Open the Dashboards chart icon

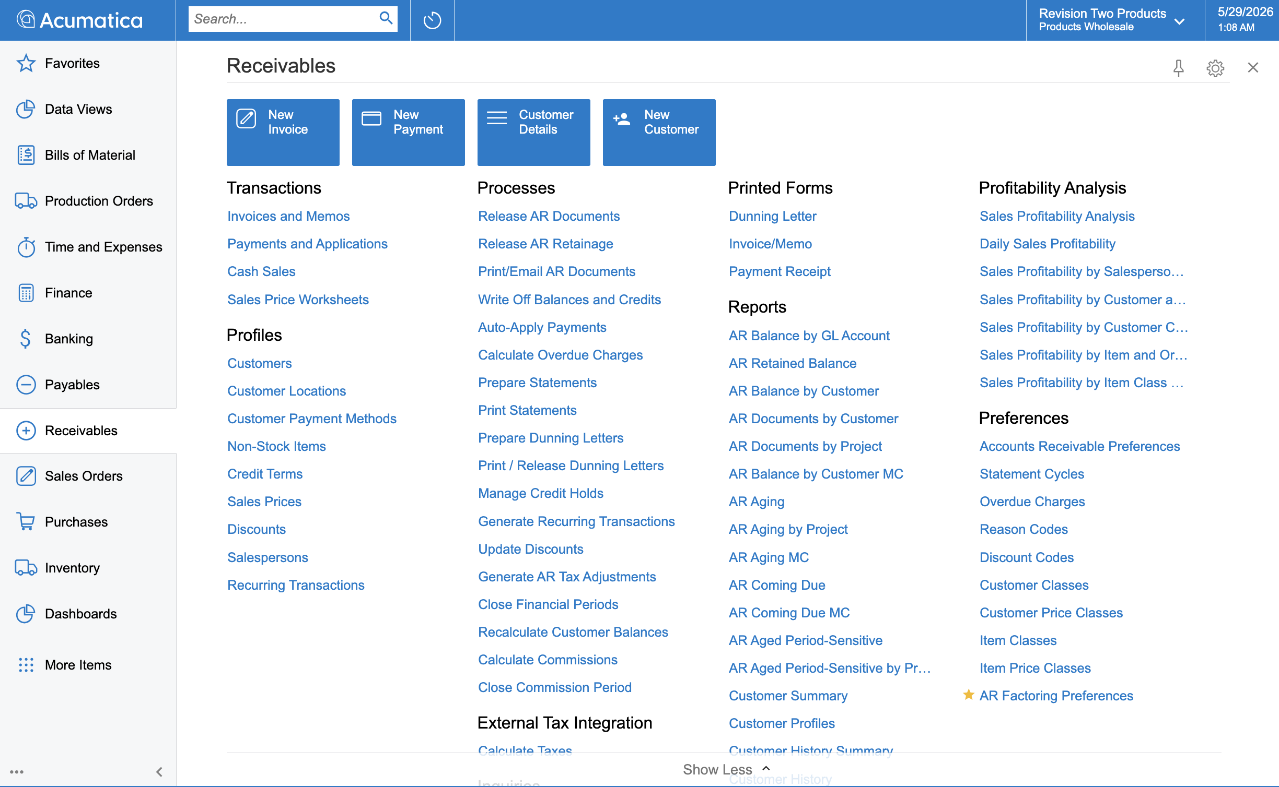(26, 614)
